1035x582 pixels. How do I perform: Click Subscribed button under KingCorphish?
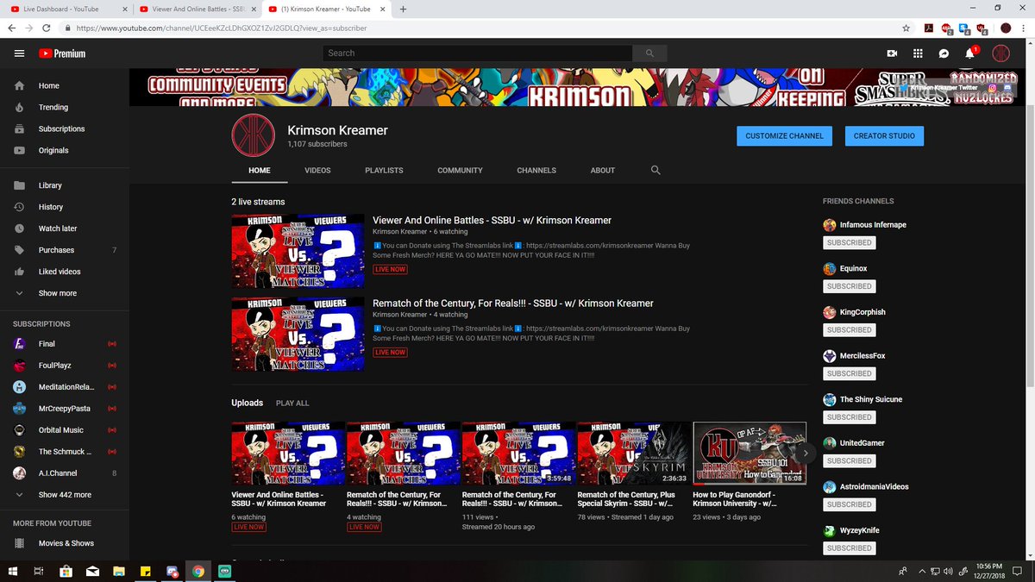pos(850,330)
